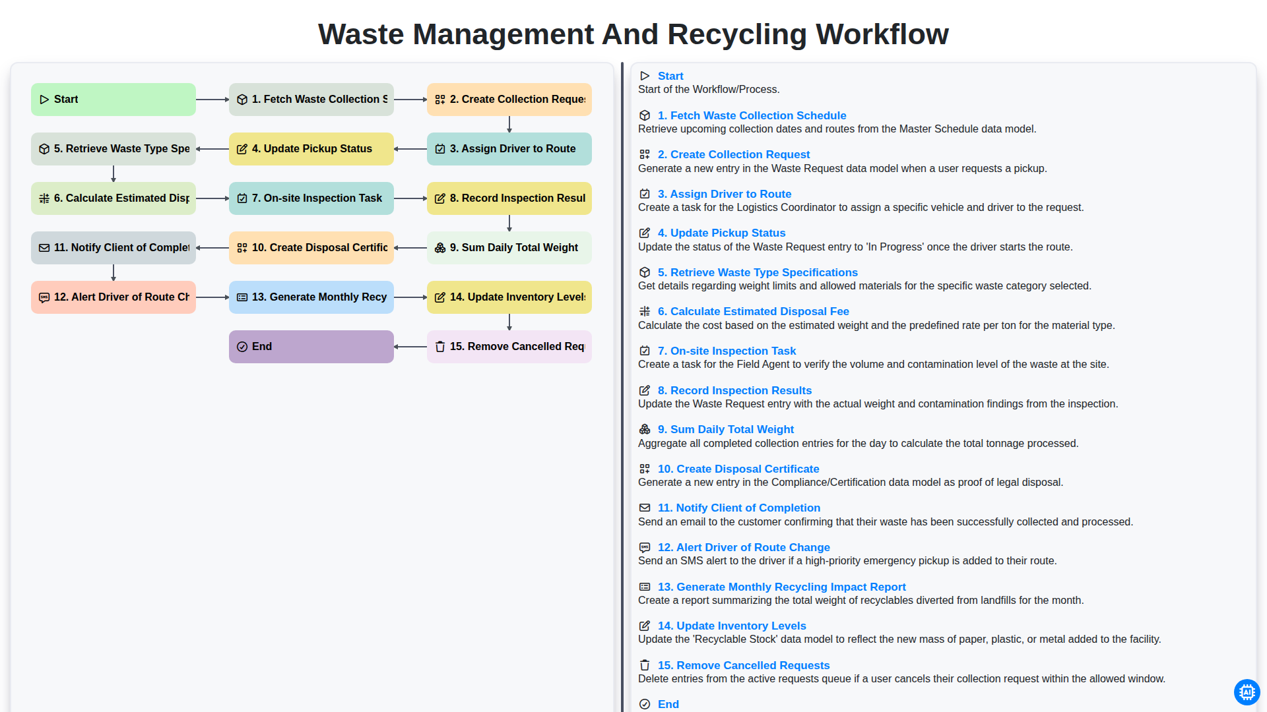Click the calendar-check icon in Assign Driver to Route node
The image size is (1267, 712).
point(440,149)
